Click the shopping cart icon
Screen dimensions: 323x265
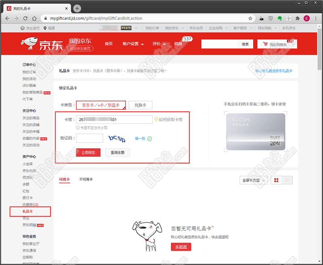click(265, 44)
